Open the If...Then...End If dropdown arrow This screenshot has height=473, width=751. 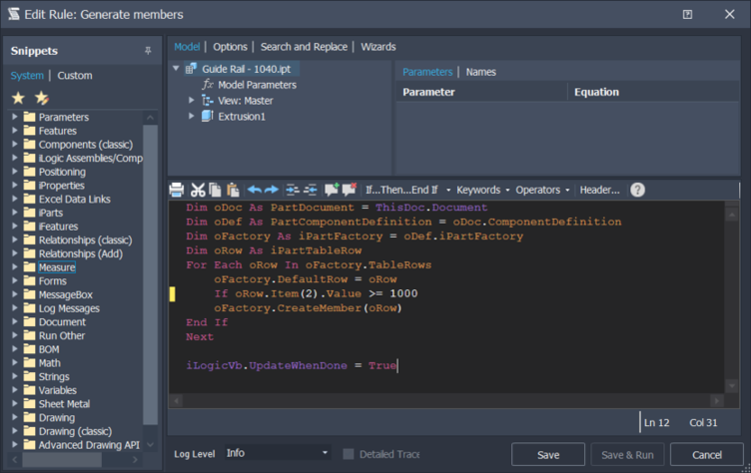click(448, 190)
